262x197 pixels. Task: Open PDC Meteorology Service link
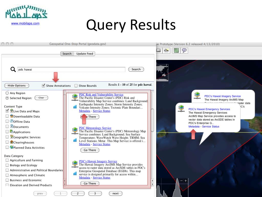[x=95, y=128]
